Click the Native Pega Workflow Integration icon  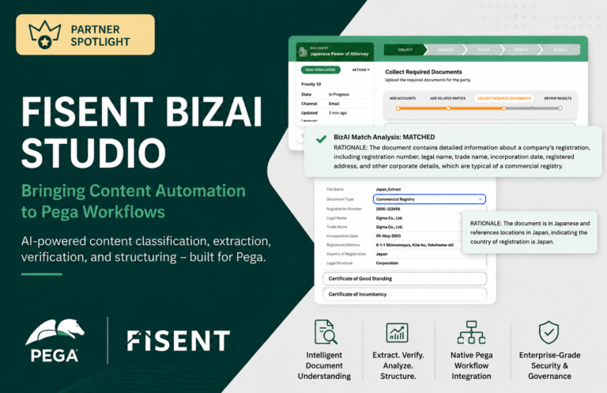click(471, 332)
